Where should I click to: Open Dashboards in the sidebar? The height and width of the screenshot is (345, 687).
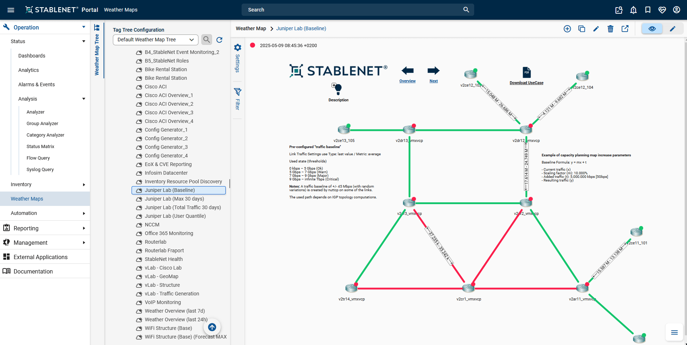(32, 56)
